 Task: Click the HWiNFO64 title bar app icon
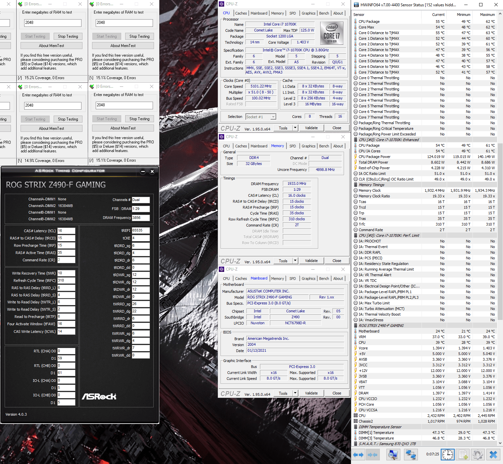[356, 5]
